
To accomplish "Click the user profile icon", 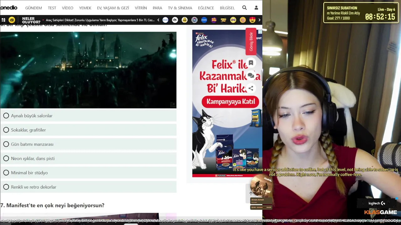I will pyautogui.click(x=256, y=8).
